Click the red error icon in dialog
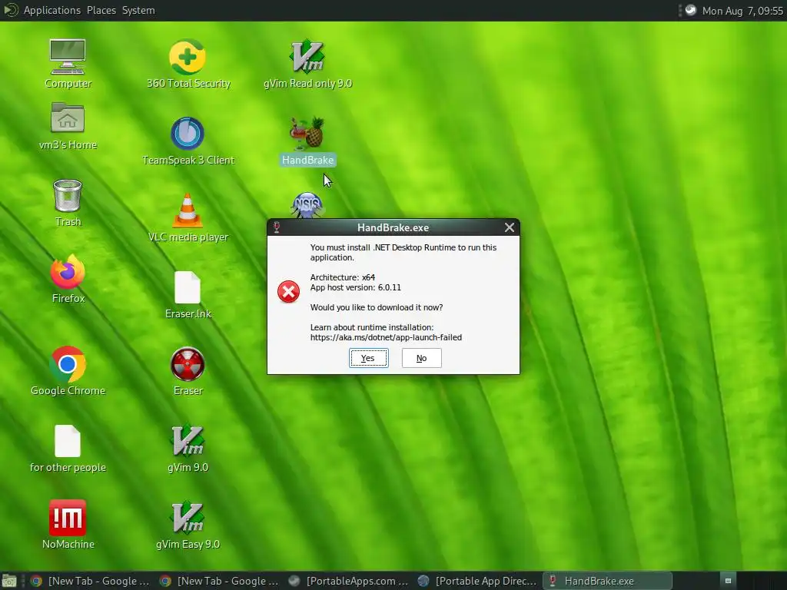The image size is (787, 590). [x=289, y=292]
